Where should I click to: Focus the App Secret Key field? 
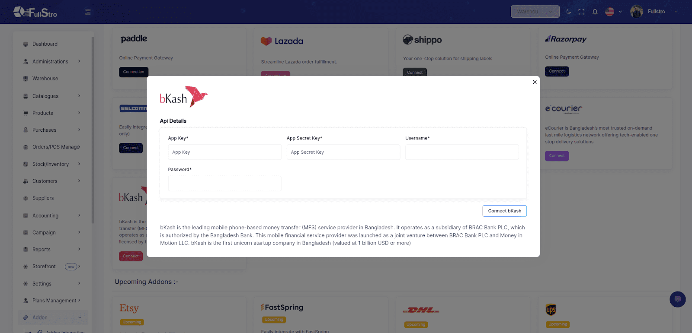pos(343,152)
